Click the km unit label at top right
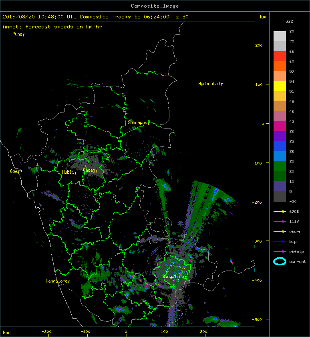The image size is (310, 337). tap(263, 17)
